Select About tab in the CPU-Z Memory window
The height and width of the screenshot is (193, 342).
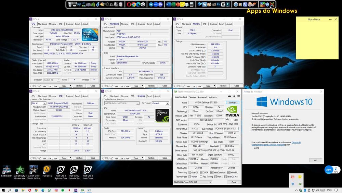[229, 24]
